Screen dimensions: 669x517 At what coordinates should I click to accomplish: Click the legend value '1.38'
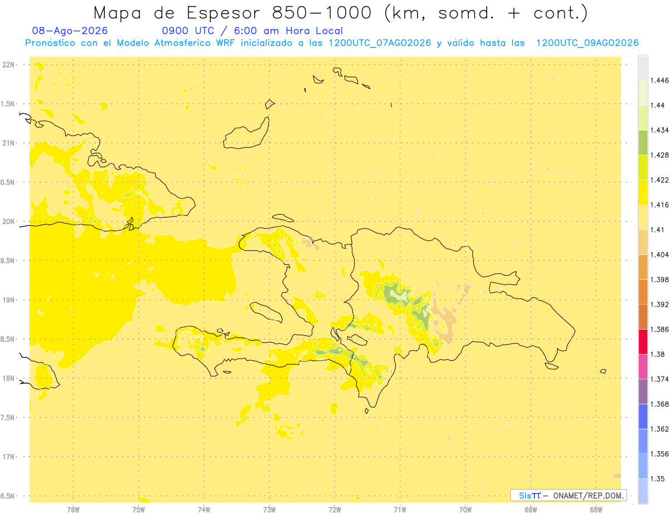tap(657, 354)
